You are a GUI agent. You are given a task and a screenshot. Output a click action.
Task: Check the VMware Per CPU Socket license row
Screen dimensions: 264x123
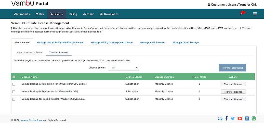pos(14,84)
